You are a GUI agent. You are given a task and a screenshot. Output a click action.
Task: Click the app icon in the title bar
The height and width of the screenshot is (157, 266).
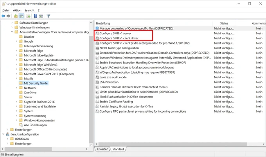tap(4, 4)
